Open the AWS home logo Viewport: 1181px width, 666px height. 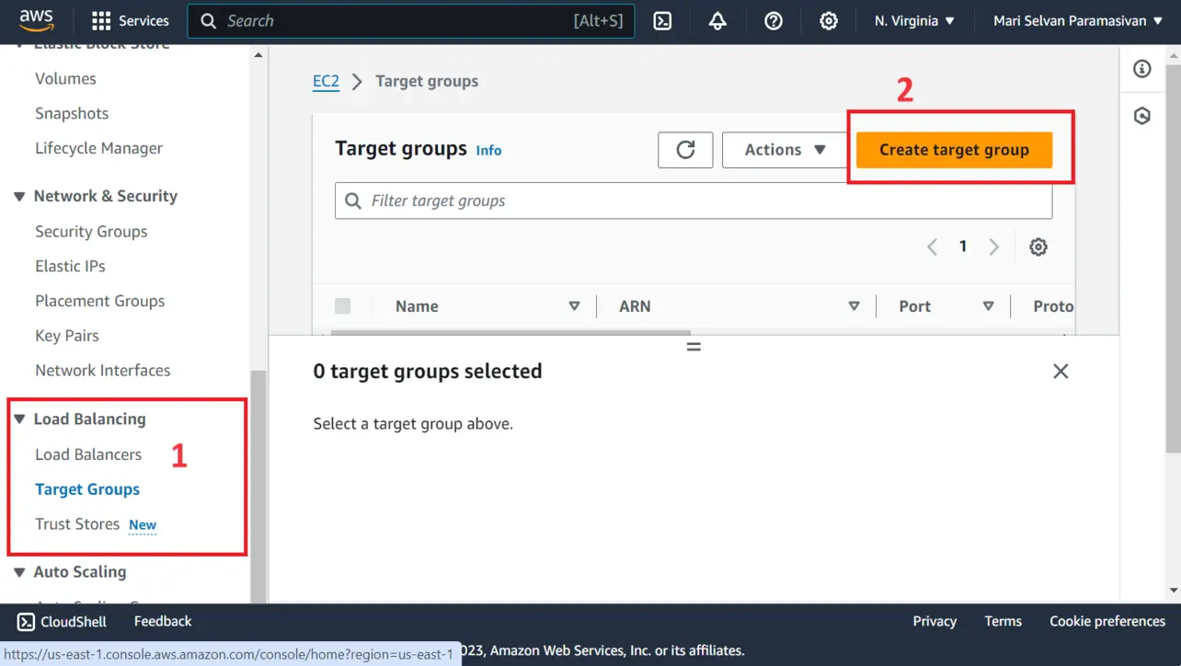36,20
